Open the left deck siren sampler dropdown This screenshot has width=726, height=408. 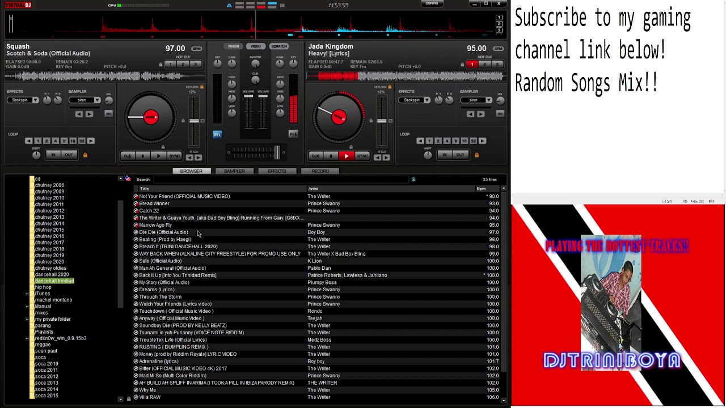98,100
